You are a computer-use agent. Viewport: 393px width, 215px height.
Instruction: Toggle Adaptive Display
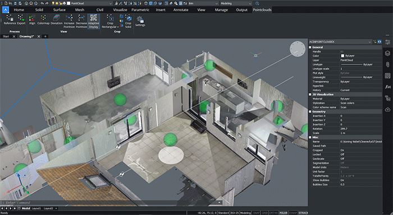click(94, 21)
